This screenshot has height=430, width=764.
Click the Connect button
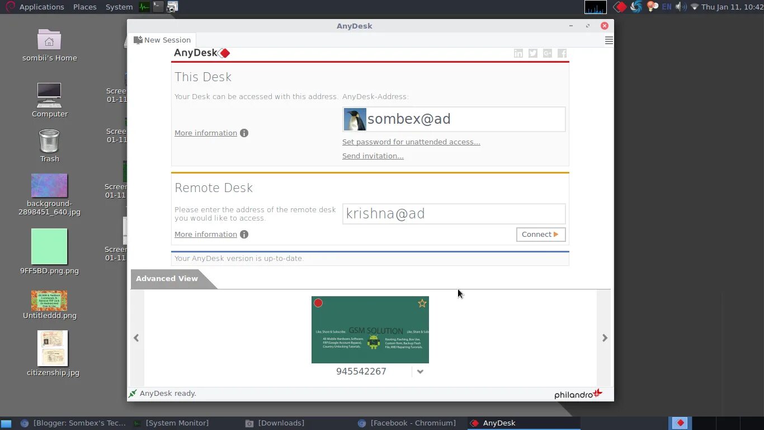point(541,235)
